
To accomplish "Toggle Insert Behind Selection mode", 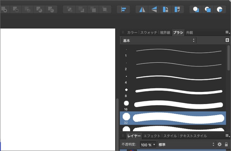I will (196, 9).
